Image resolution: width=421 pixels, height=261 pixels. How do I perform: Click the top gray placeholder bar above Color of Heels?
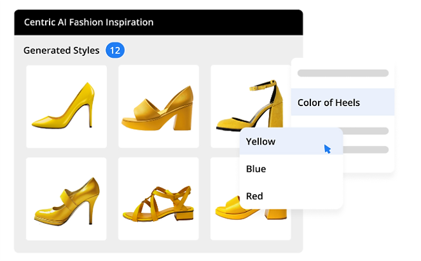click(343, 73)
